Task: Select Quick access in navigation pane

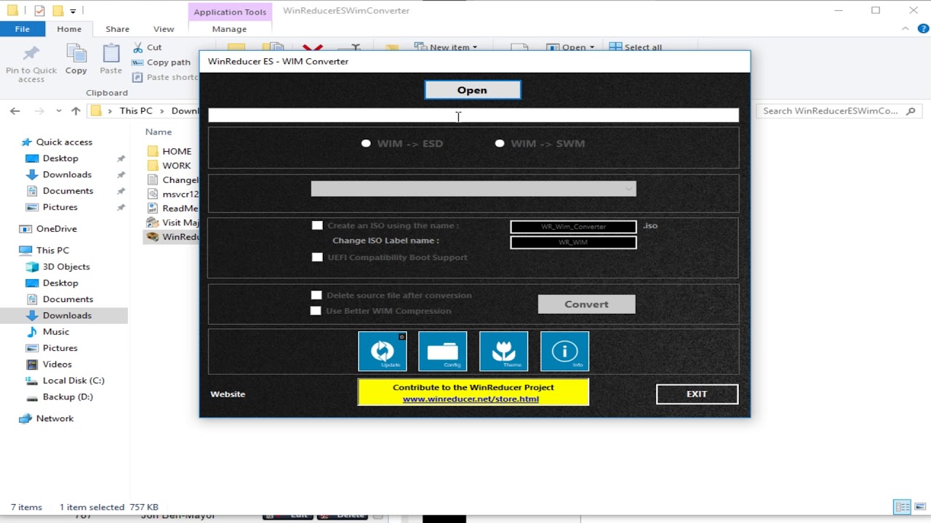Action: [x=64, y=142]
